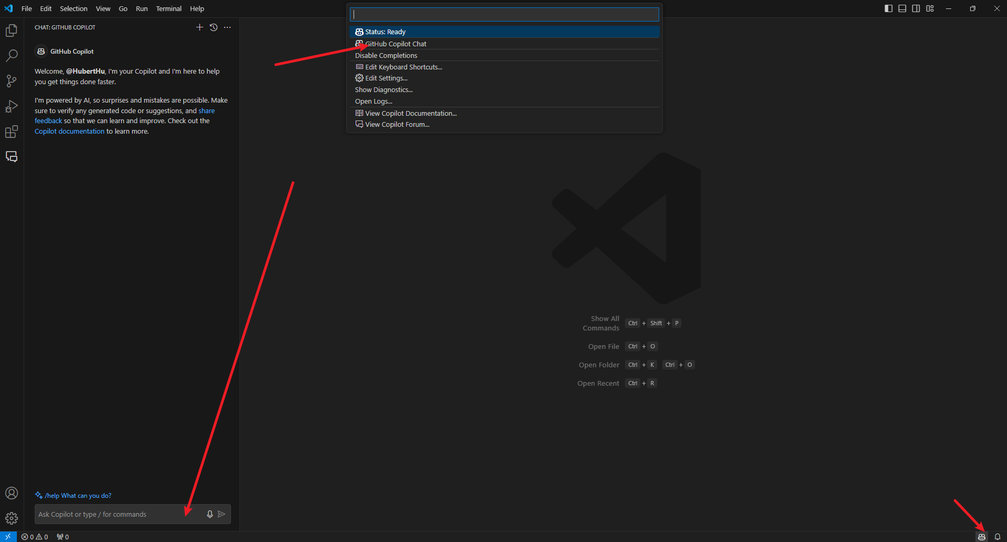Click the Show All Commands watermark text

coord(601,323)
